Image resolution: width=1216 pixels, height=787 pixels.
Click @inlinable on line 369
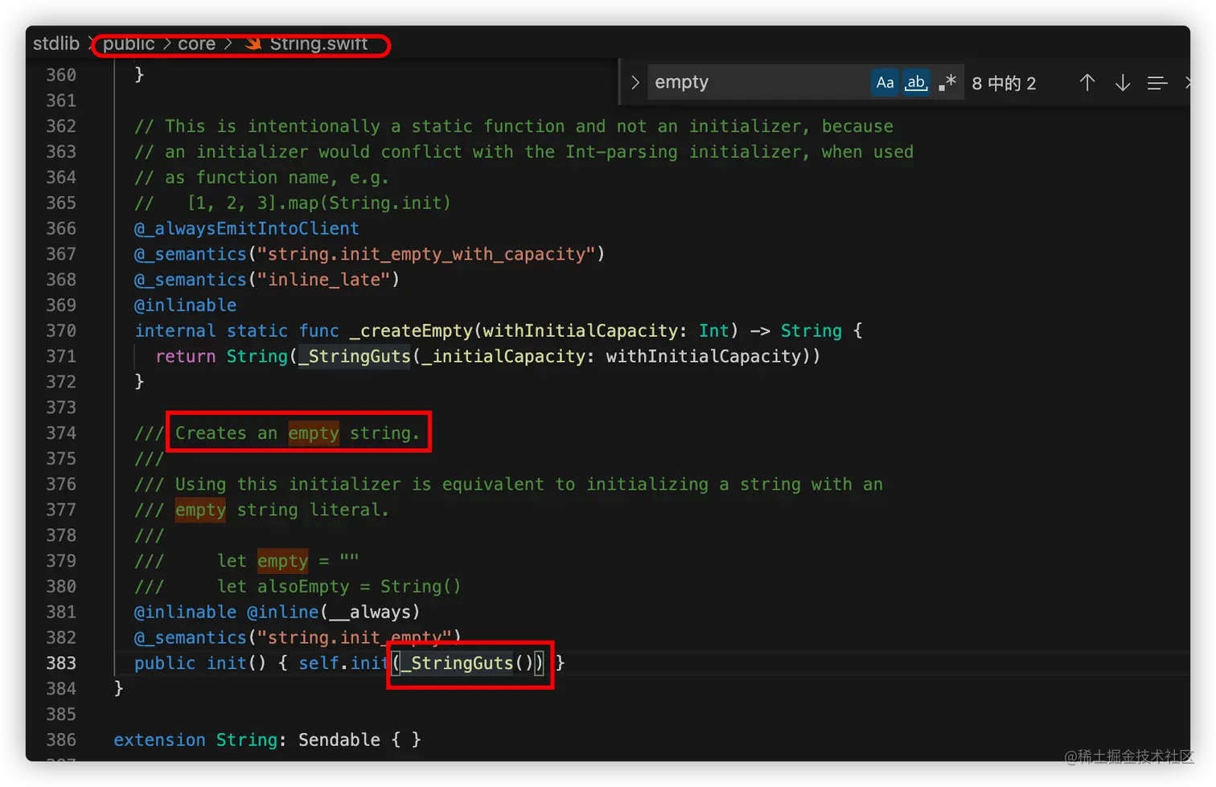186,305
